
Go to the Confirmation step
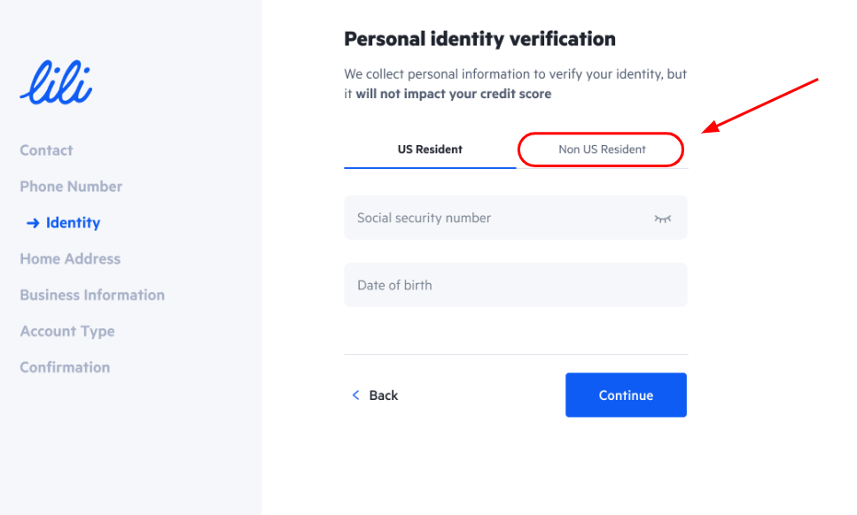click(65, 368)
